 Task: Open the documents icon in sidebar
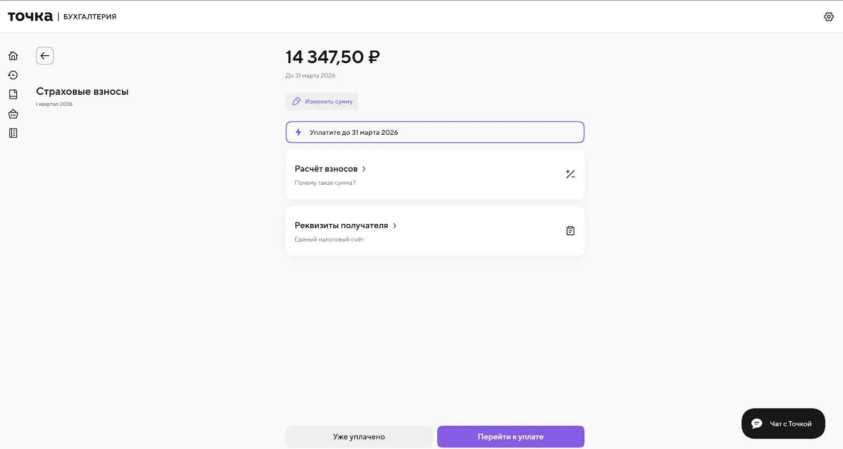click(13, 95)
